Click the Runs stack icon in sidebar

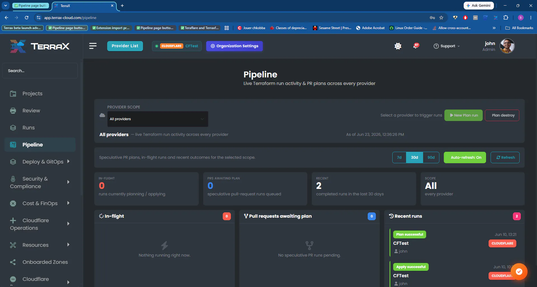tap(13, 128)
